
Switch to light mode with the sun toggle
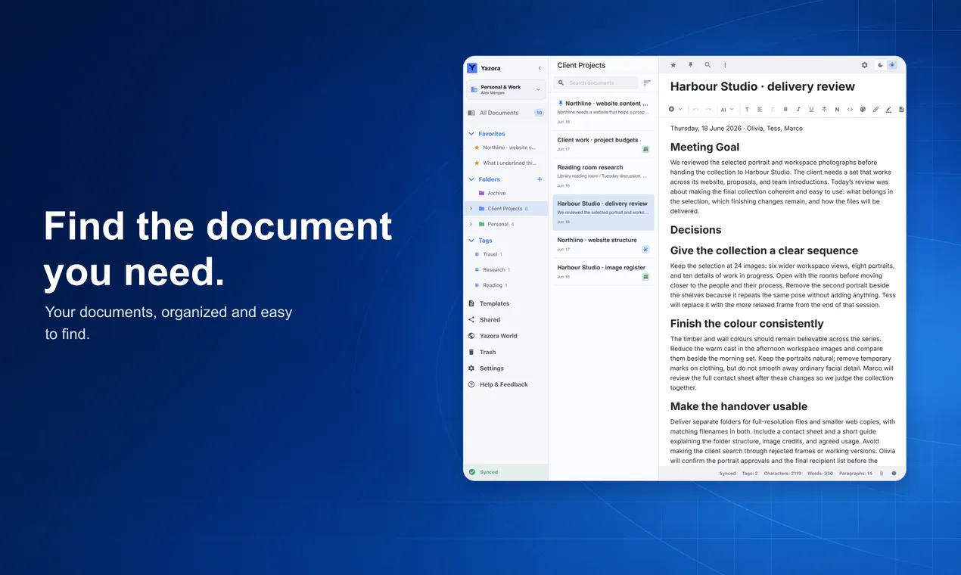tap(892, 65)
